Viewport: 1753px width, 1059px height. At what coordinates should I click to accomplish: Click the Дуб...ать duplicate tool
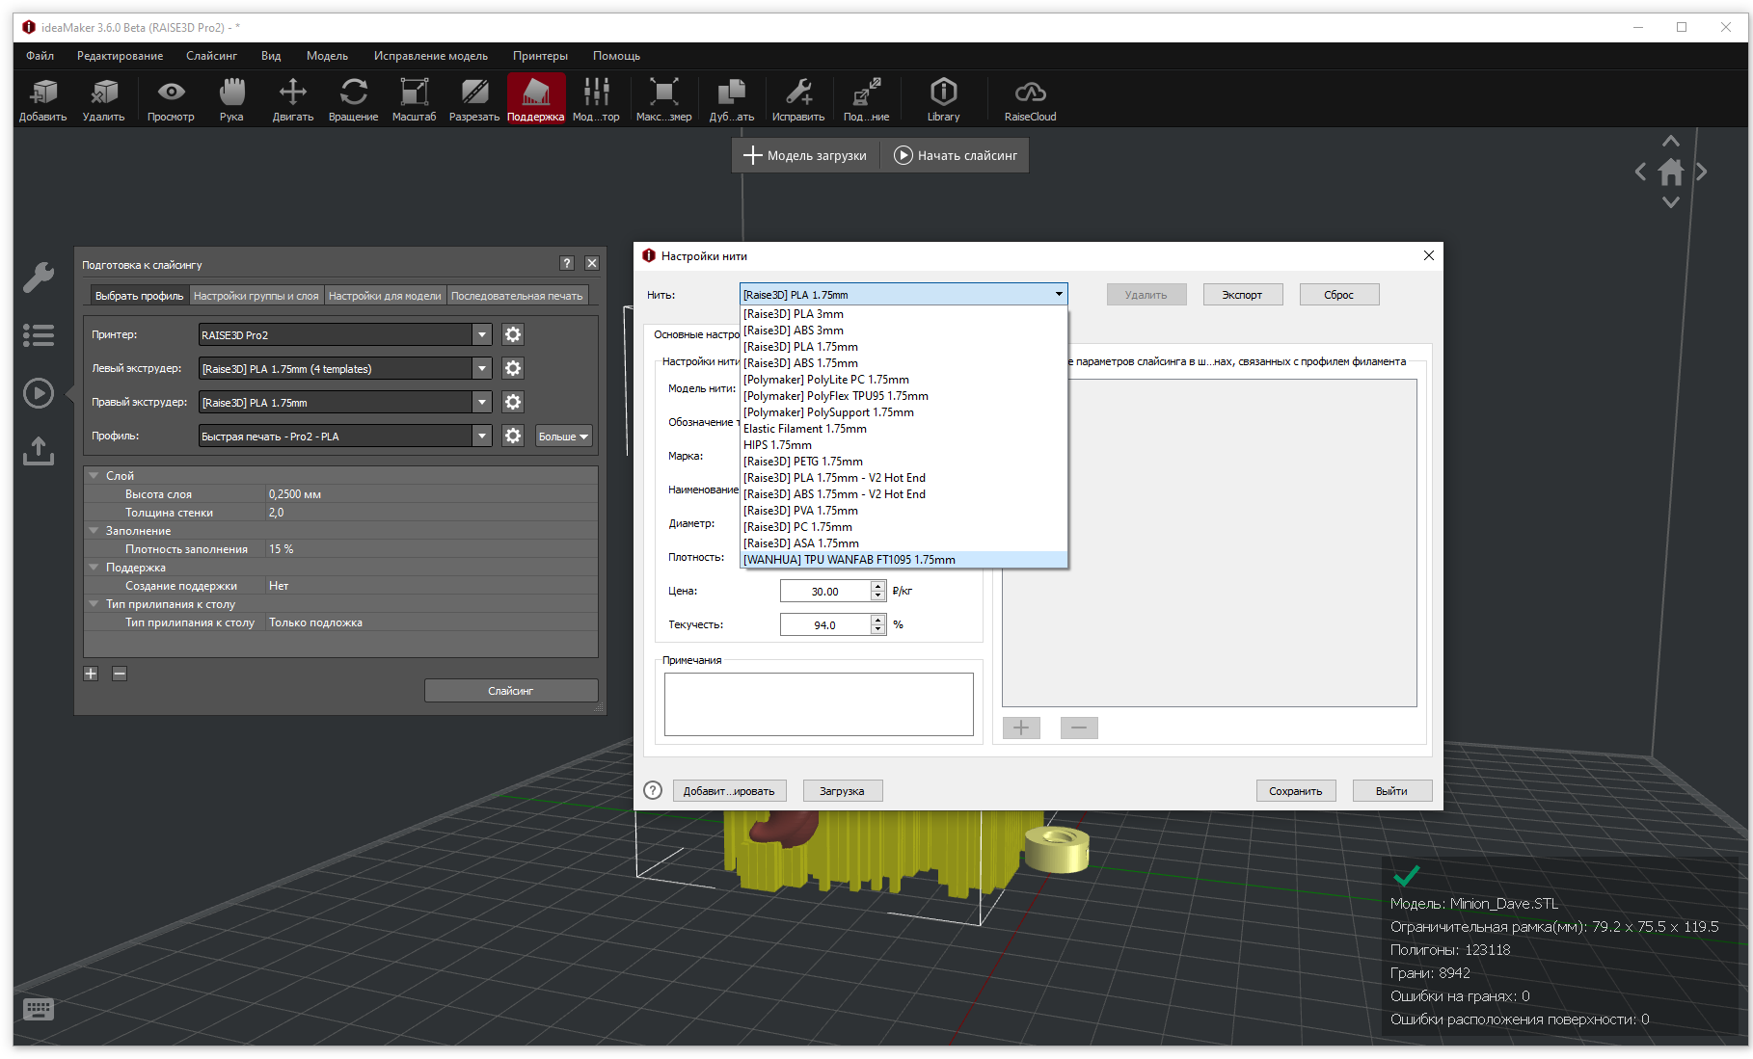click(732, 99)
